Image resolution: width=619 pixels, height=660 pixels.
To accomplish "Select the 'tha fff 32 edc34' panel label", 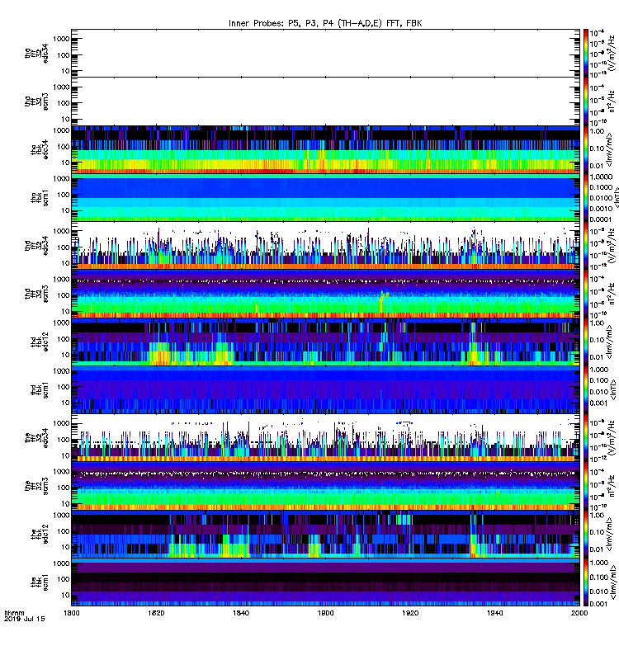I will click(x=36, y=53).
